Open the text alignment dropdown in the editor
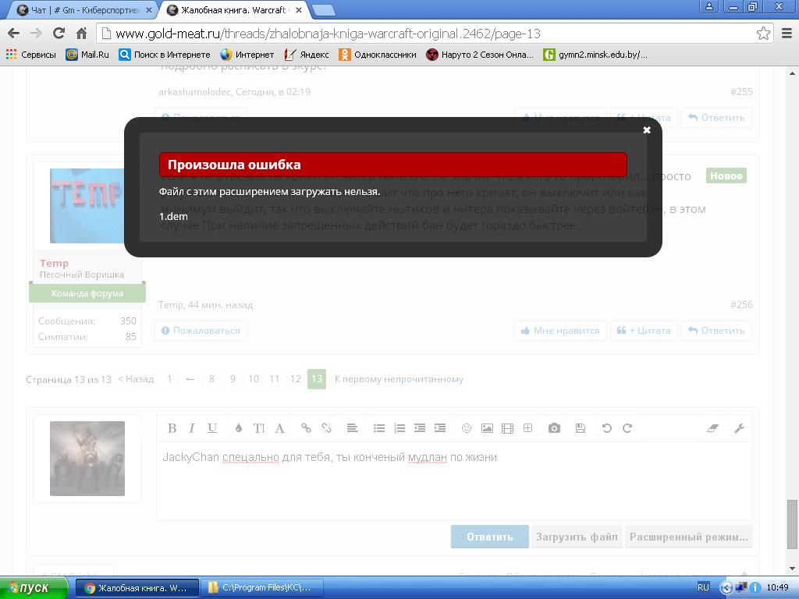This screenshot has width=799, height=599. (x=352, y=428)
